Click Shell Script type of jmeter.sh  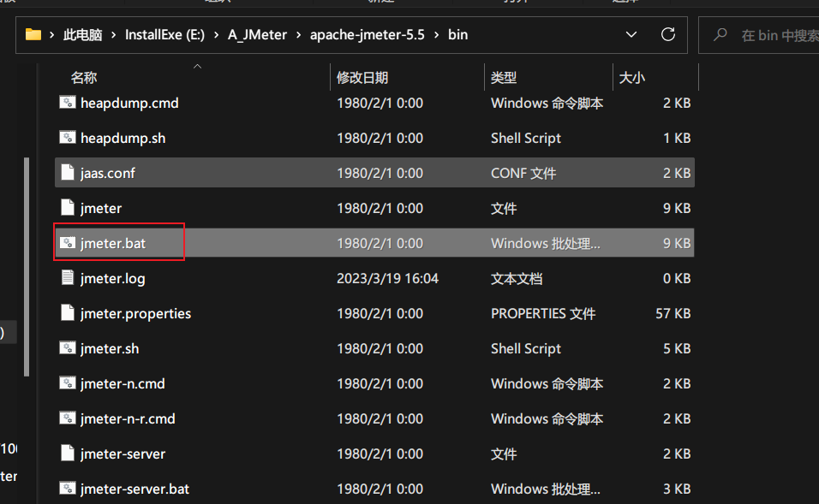526,348
